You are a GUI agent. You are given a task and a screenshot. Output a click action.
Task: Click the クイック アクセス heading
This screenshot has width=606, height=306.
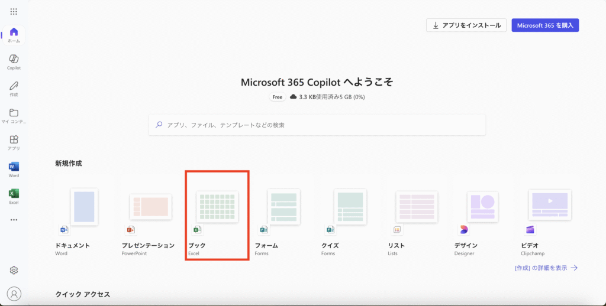pos(83,294)
